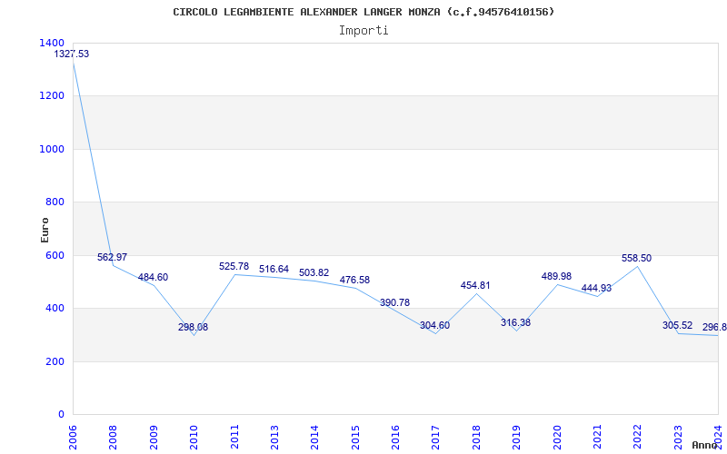Click the y-axis value 200

[x=55, y=361]
